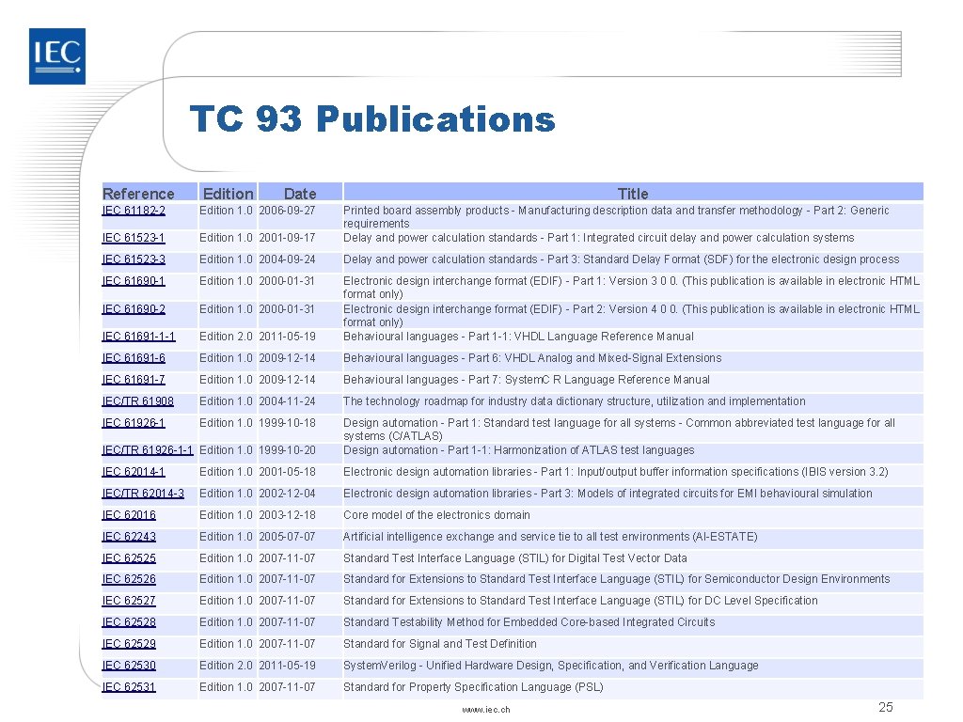Click date 1999-10-20
This screenshot has height=722, width=963.
pos(287,450)
